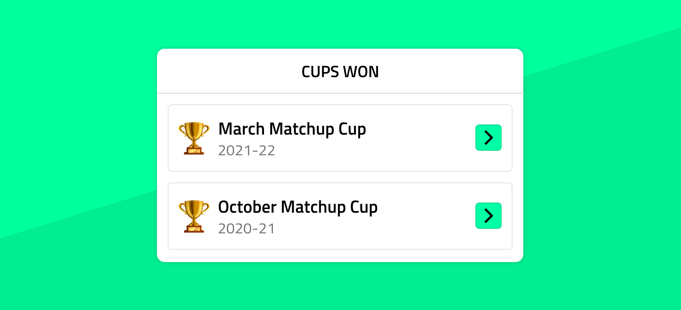Click the October Matchup Cup title text
The image size is (681, 310).
(298, 208)
